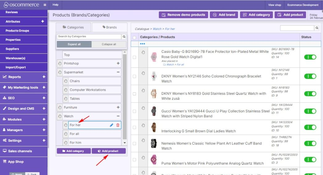Expand the Attributes sidebar menu plus
This screenshot has width=323, height=175.
[43, 21]
